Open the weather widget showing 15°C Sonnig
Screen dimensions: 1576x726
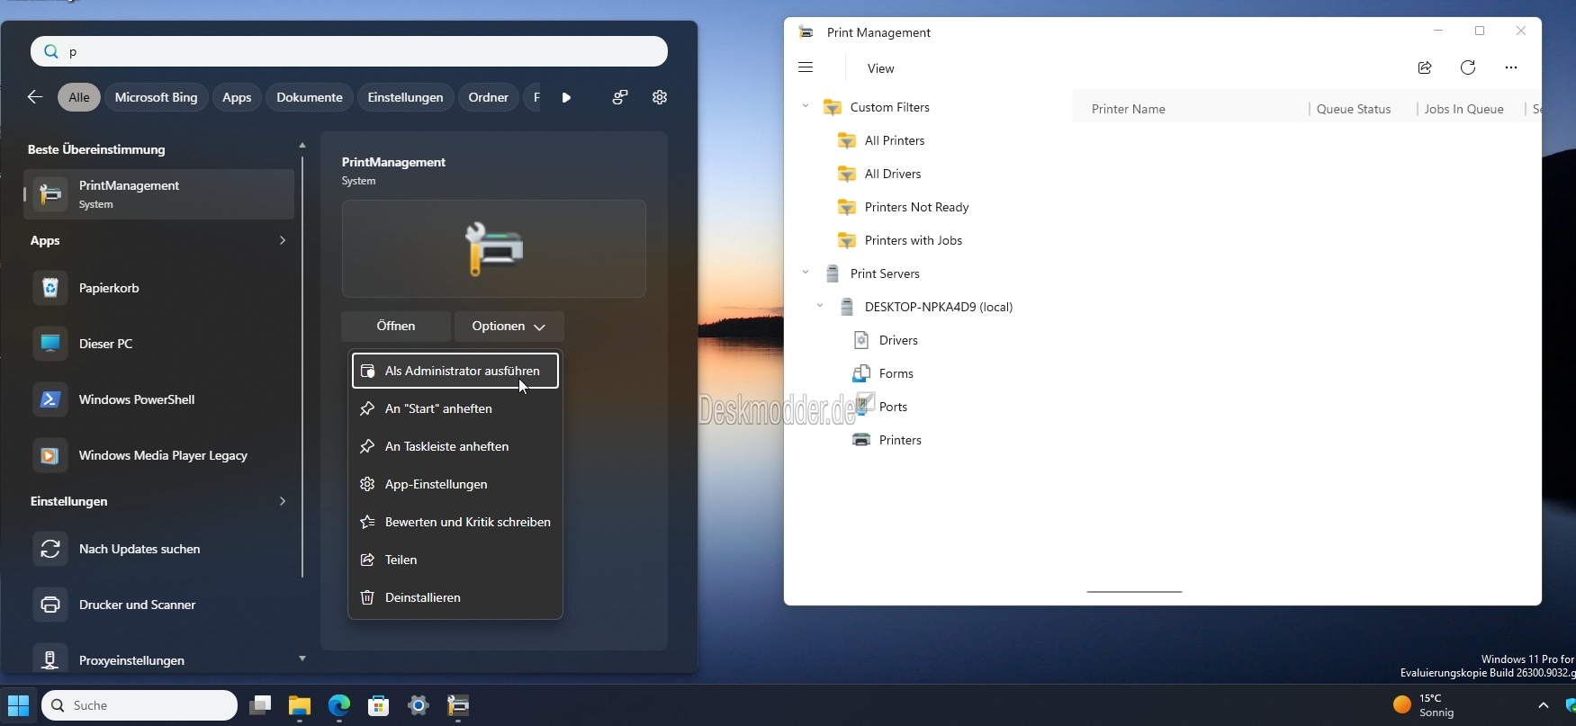[1425, 705]
